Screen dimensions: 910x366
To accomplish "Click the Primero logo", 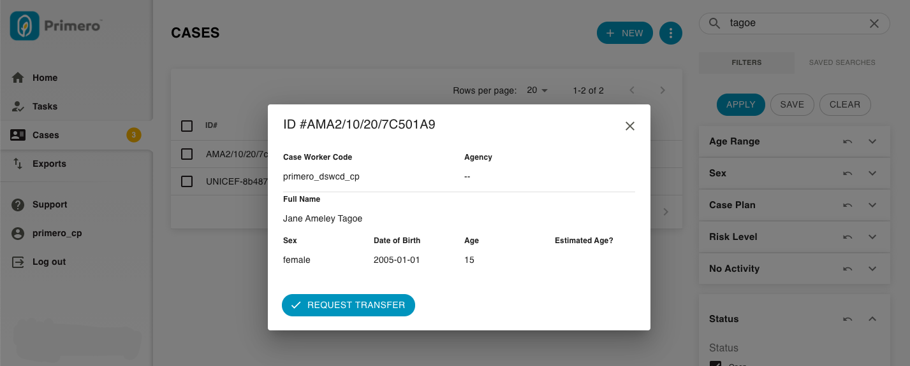I will tap(57, 26).
